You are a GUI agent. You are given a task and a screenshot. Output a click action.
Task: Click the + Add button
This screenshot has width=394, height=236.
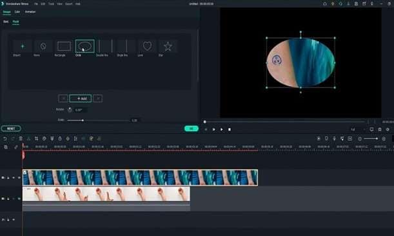[81, 98]
